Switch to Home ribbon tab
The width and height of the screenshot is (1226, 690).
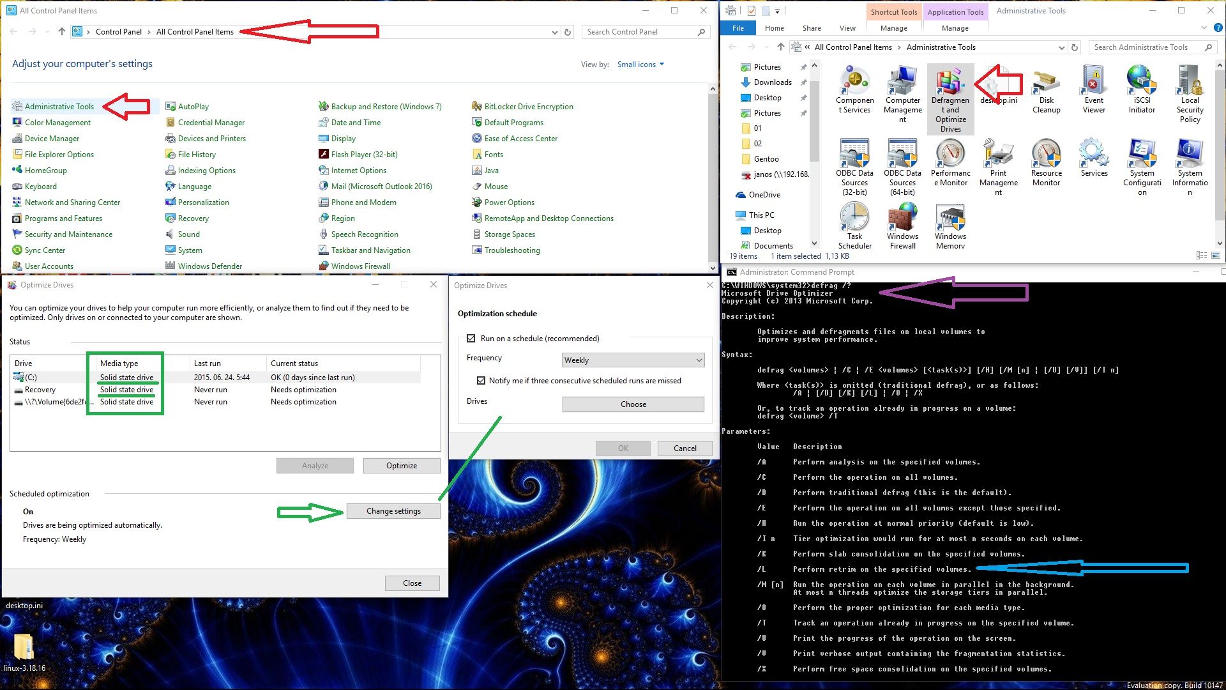coord(774,28)
